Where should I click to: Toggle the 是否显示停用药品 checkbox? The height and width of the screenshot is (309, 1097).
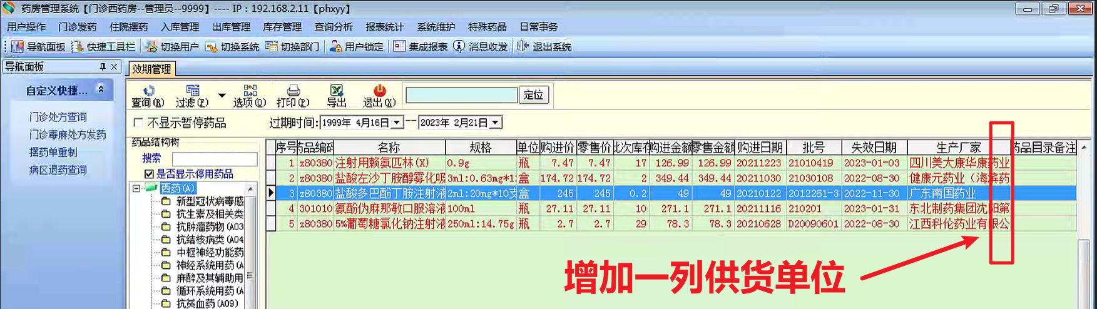point(149,174)
